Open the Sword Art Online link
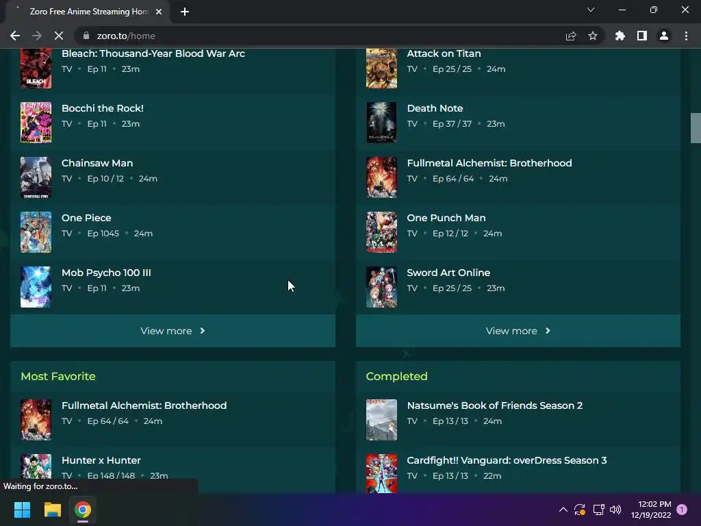701x526 pixels. click(x=448, y=273)
